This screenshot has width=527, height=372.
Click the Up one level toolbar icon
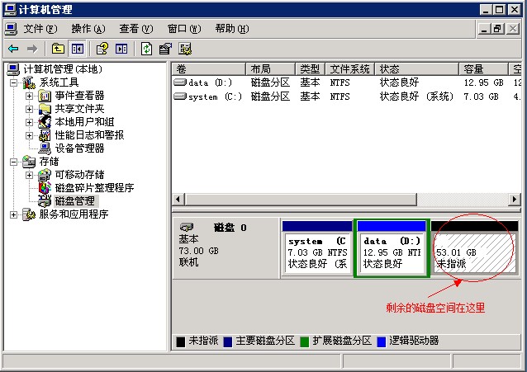click(58, 49)
